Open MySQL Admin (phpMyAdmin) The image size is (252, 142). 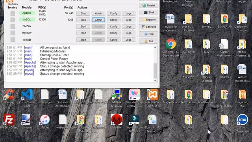(98, 20)
